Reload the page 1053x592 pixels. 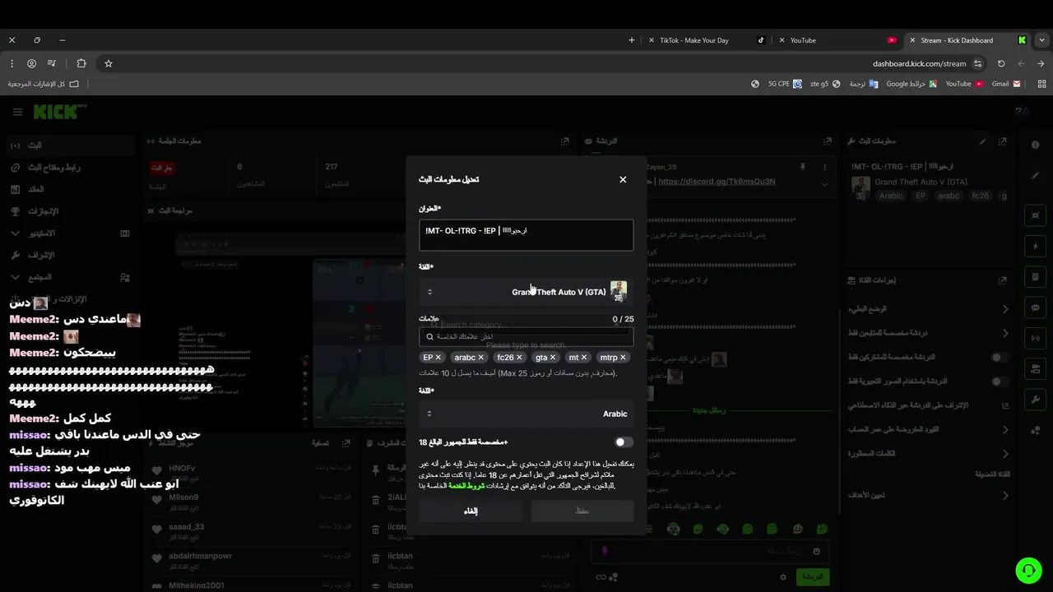pos(1001,63)
